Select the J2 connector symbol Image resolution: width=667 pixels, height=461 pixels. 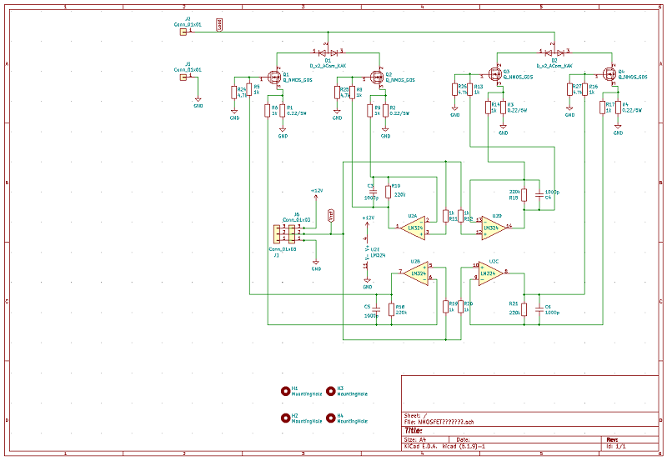pos(183,32)
